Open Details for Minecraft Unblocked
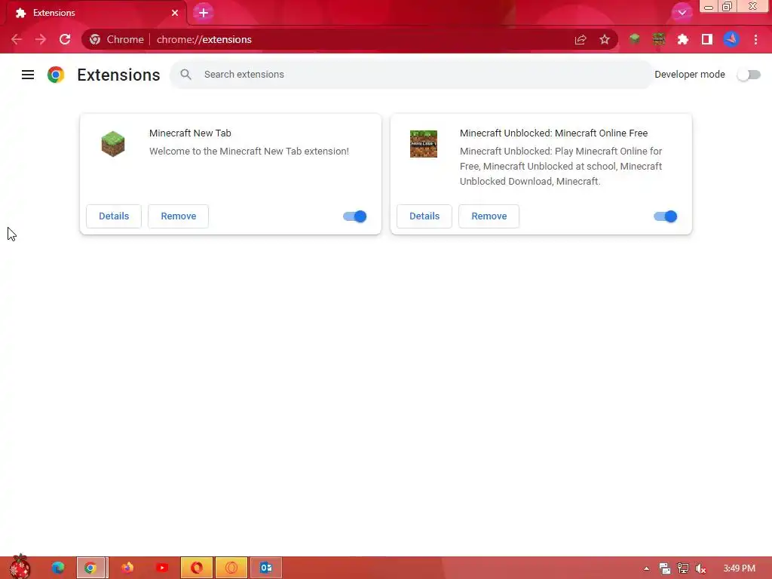772x579 pixels. click(x=424, y=216)
